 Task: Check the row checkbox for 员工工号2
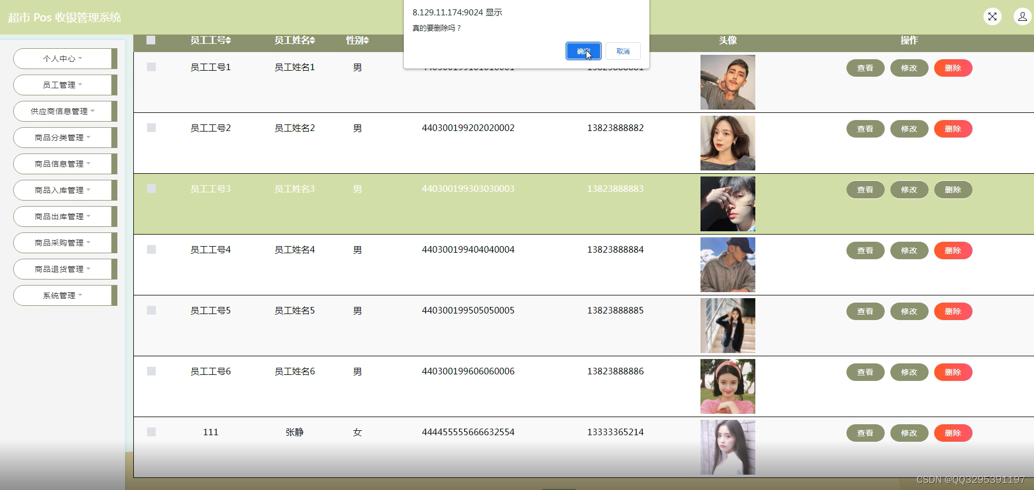pyautogui.click(x=151, y=128)
